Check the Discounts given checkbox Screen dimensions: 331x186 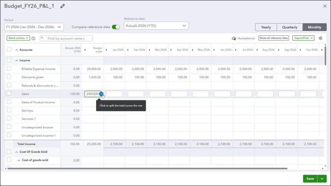pyautogui.click(x=9, y=77)
